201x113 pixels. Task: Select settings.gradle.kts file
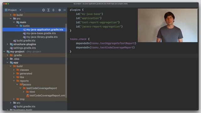click(x=24, y=48)
